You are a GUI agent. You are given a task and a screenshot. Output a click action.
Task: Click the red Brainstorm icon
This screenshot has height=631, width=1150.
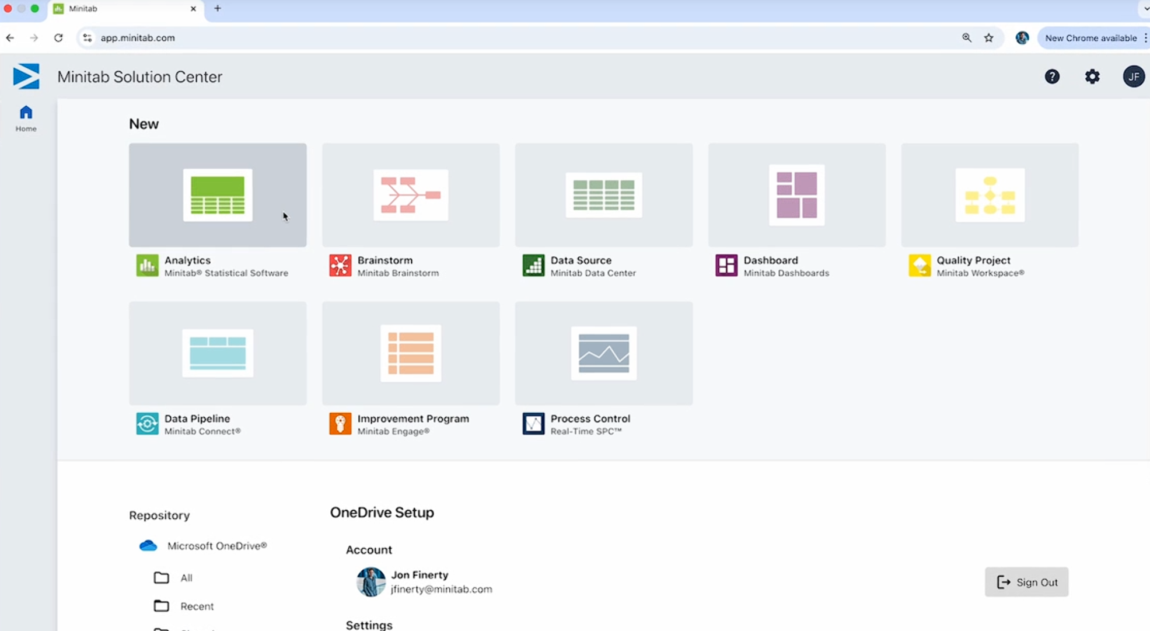[340, 266]
